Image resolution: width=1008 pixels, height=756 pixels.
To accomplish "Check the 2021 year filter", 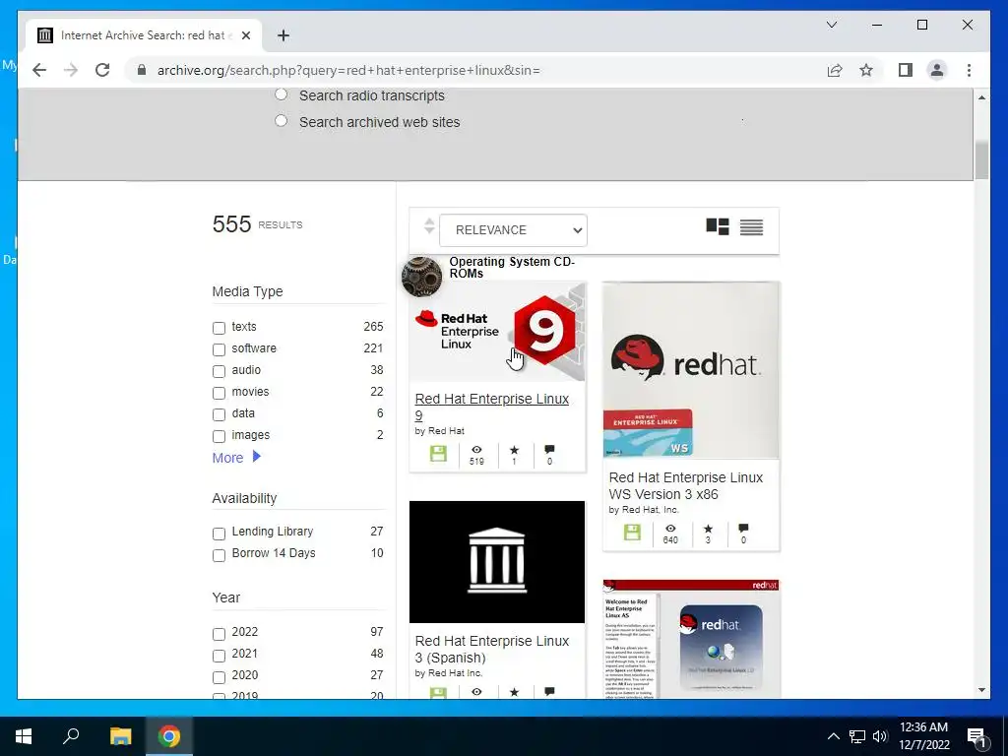I will (x=219, y=655).
